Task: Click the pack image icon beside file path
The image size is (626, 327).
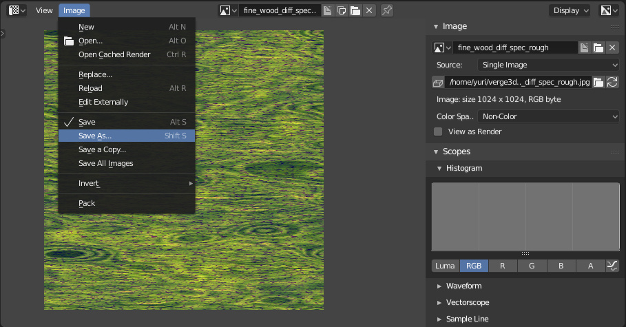Action: coord(437,83)
